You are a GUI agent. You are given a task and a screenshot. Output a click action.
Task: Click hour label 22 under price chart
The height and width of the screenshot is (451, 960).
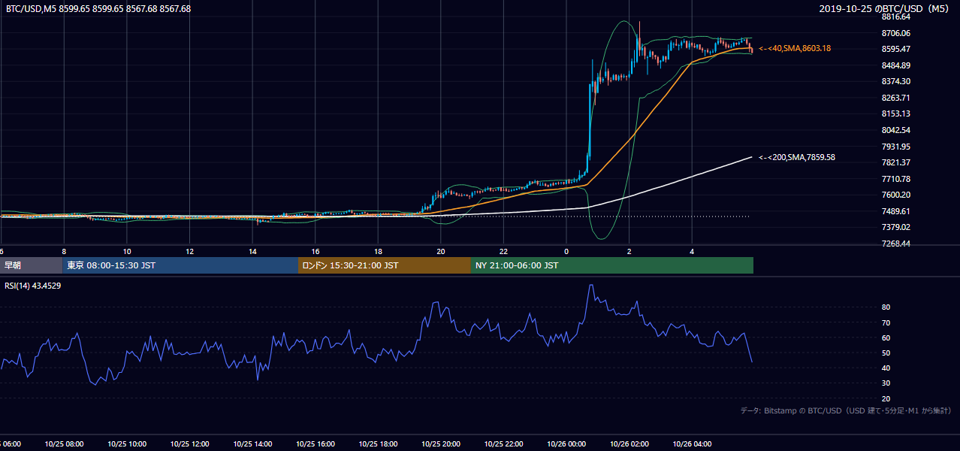pyautogui.click(x=503, y=252)
